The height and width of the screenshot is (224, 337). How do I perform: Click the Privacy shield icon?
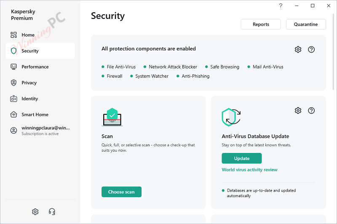(13, 83)
